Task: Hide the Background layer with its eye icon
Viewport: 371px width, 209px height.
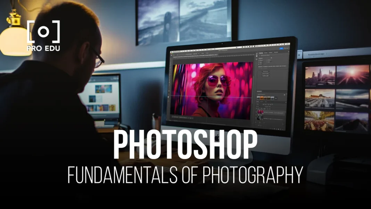Action: [x=256, y=118]
